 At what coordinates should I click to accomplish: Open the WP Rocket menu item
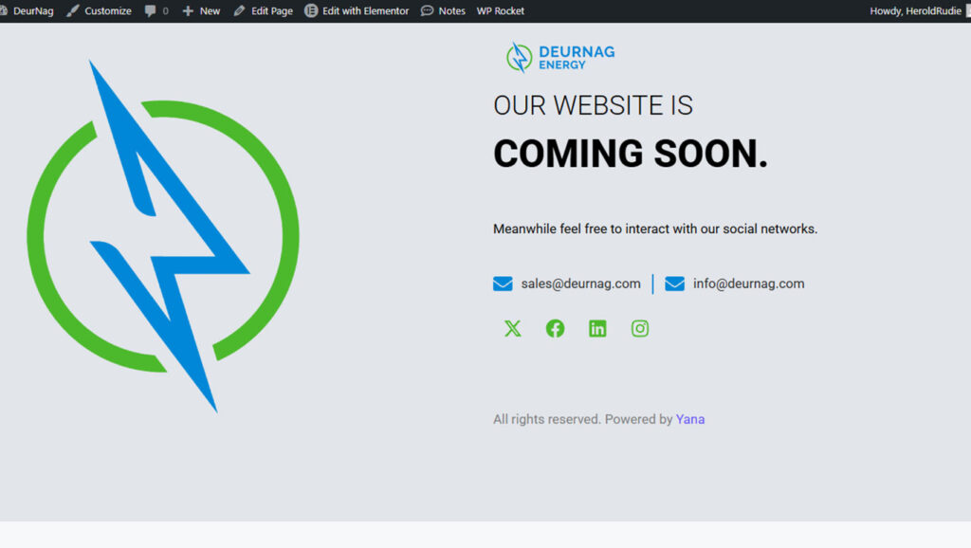(500, 10)
